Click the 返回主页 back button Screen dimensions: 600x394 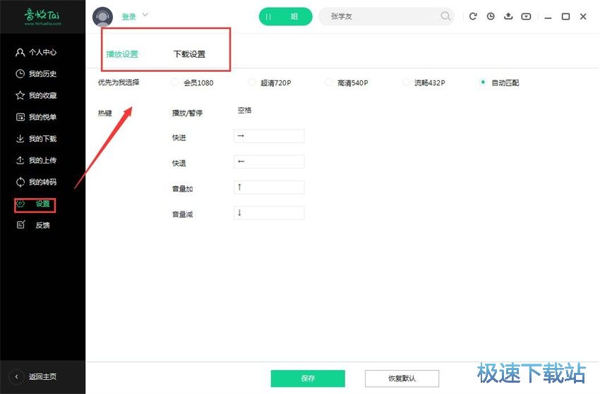[33, 376]
